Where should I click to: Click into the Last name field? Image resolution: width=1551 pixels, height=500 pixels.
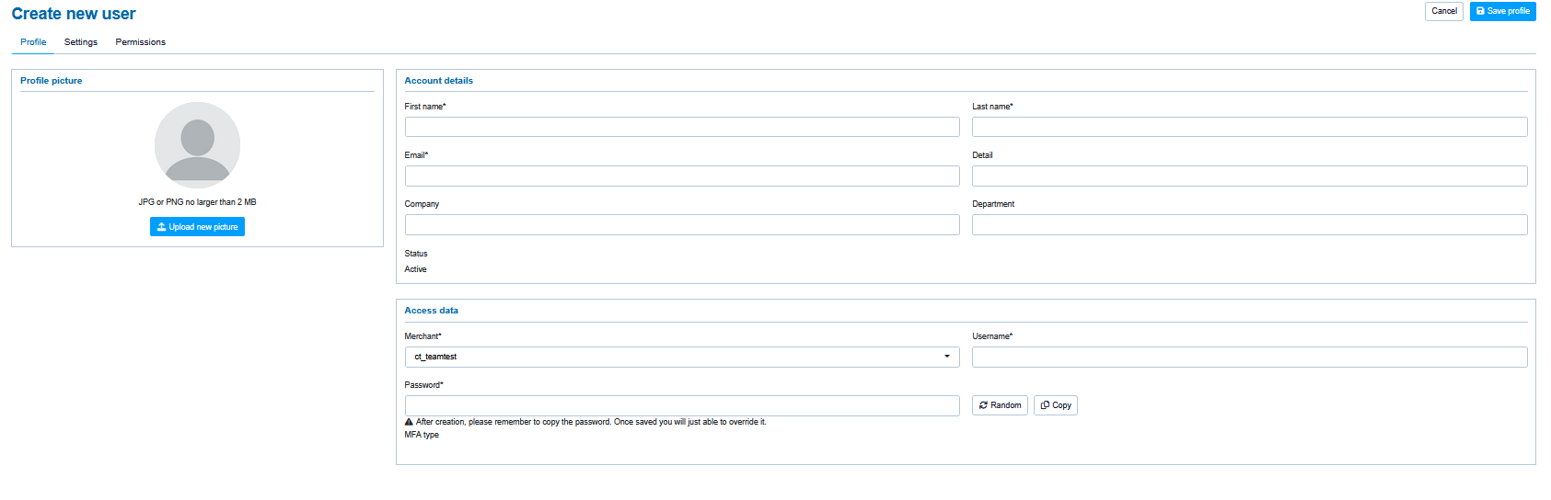tap(1249, 127)
